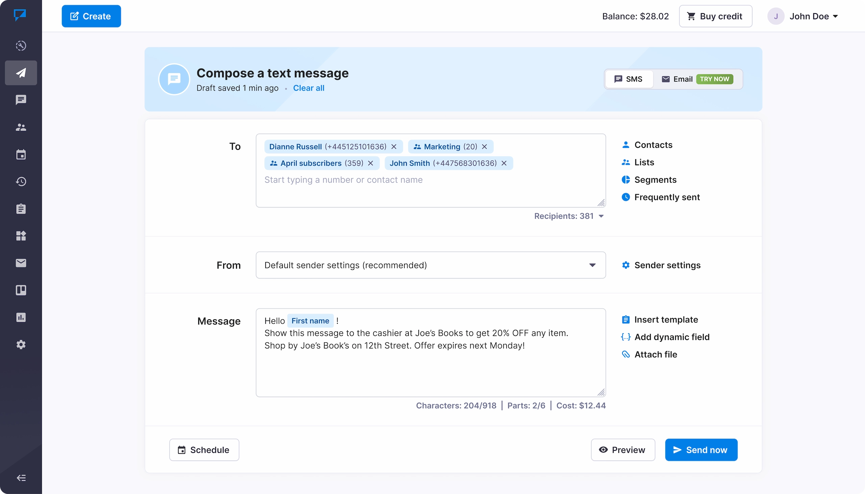
Task: Collapse the sidebar with the arrow icon
Action: coord(21,478)
